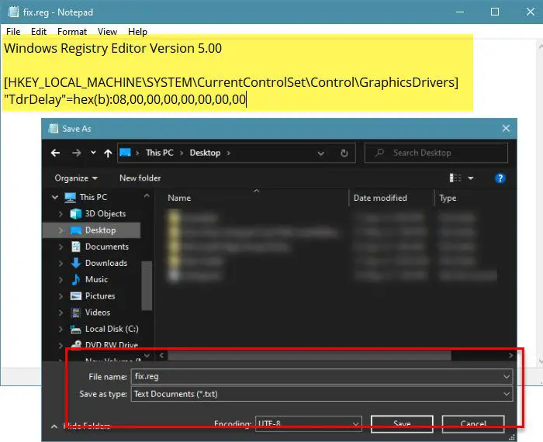The width and height of the screenshot is (543, 442).
Task: Open the File name dropdown arrow
Action: [507, 377]
